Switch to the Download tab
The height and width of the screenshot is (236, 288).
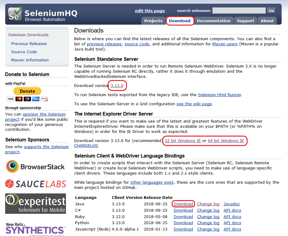(x=180, y=21)
